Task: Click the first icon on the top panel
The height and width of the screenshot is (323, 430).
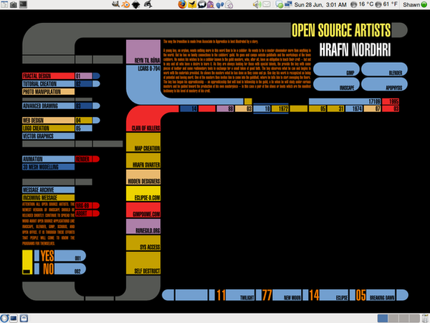Action: pyautogui.click(x=4, y=4)
